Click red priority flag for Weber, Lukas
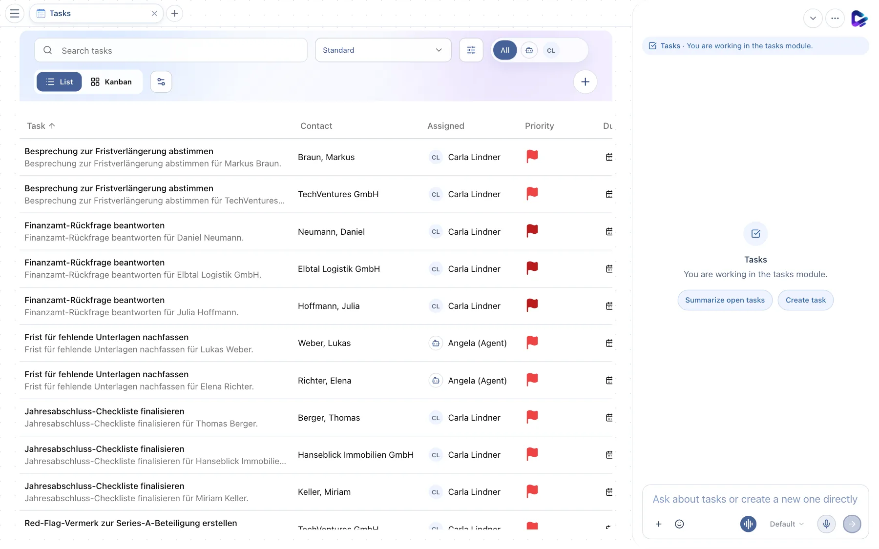 (532, 343)
